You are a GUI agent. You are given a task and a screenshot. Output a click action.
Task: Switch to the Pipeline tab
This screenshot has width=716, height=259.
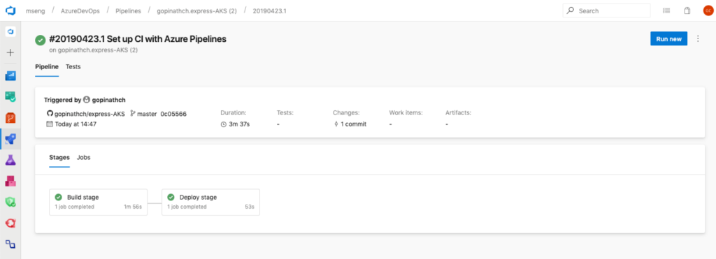click(47, 66)
